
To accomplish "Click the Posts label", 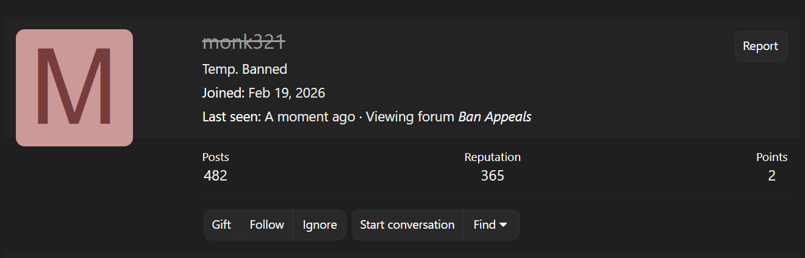I will (x=216, y=157).
